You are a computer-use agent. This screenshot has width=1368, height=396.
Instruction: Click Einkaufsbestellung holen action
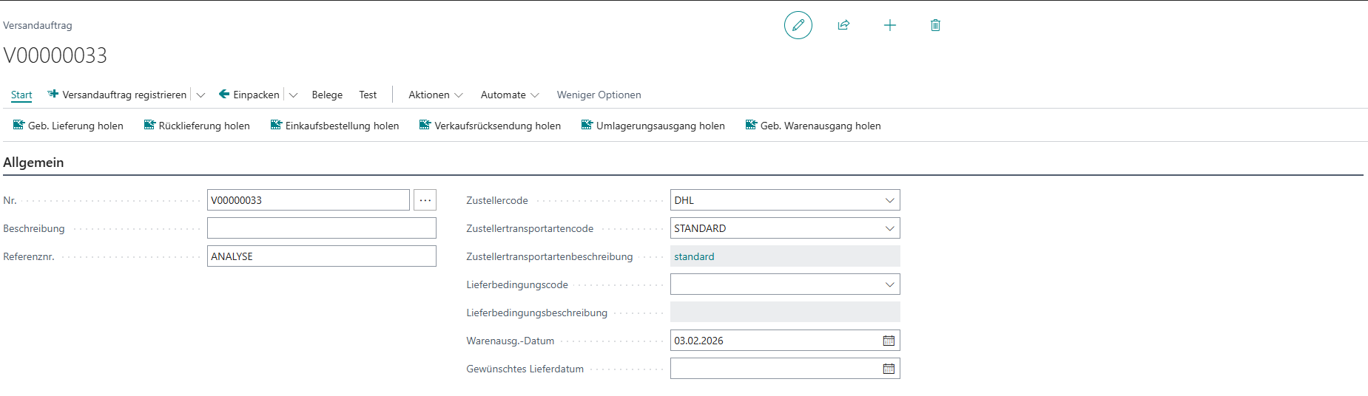(334, 126)
